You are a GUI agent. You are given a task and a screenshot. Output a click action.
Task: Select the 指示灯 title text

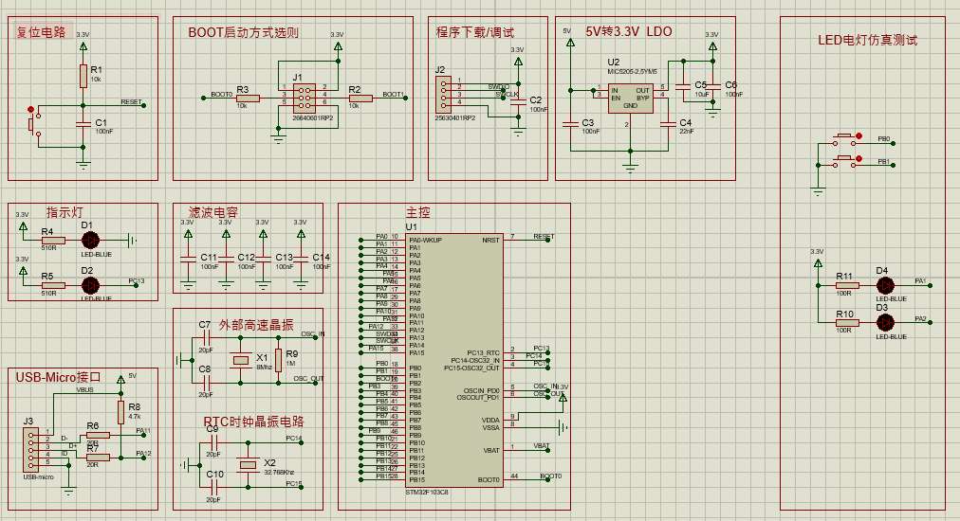(x=65, y=212)
